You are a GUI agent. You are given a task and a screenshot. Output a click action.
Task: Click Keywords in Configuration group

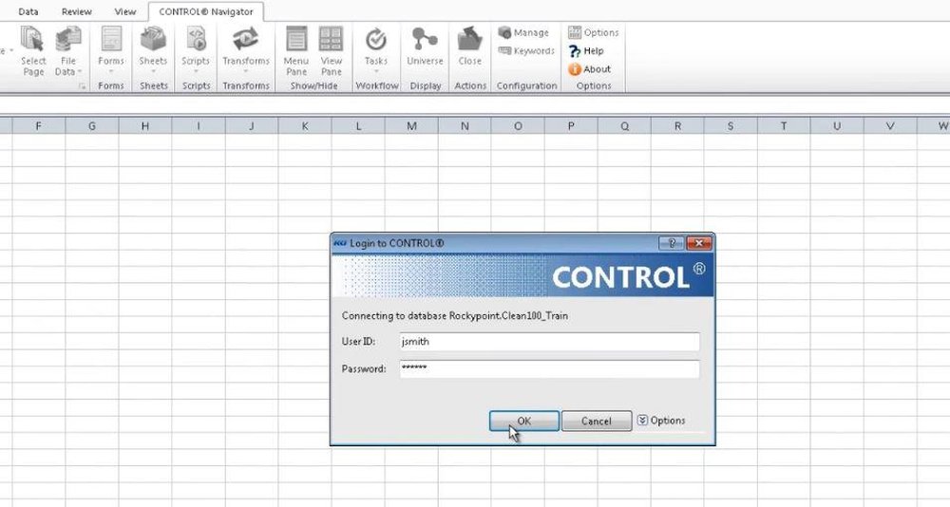[526, 51]
